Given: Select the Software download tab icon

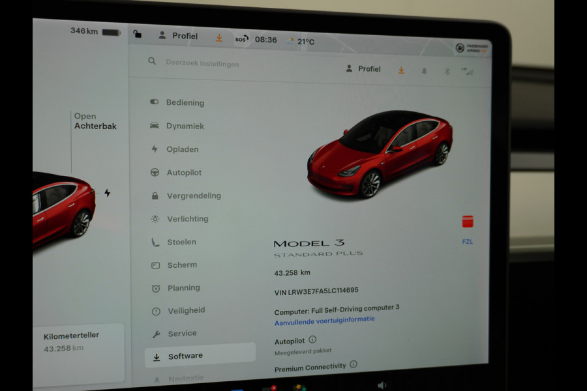Looking at the screenshot, I should [156, 356].
